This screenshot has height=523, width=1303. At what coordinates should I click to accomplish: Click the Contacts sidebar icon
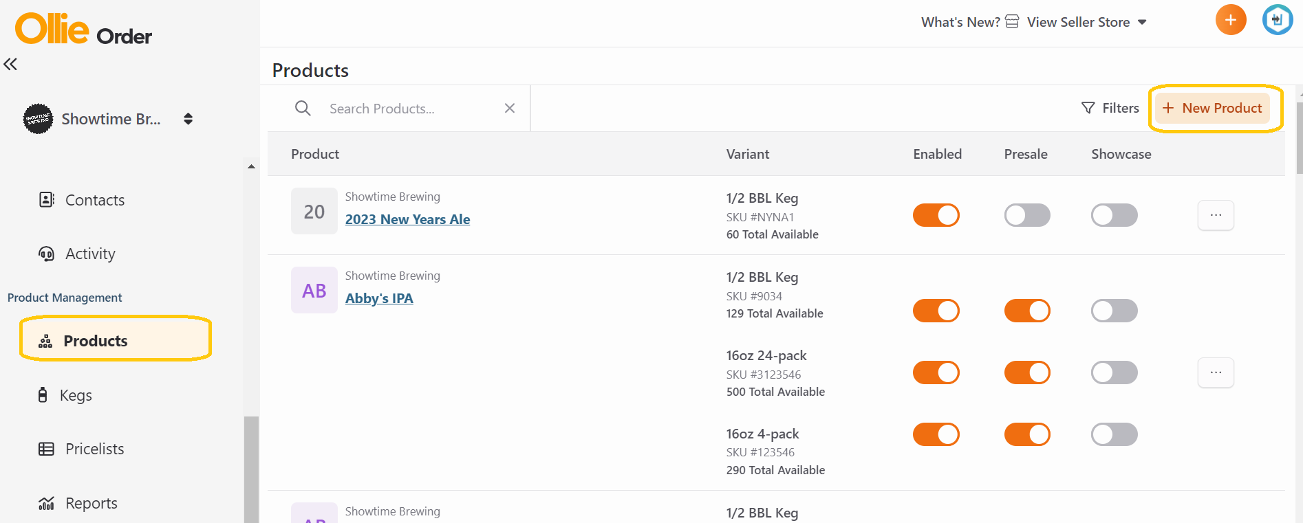46,200
